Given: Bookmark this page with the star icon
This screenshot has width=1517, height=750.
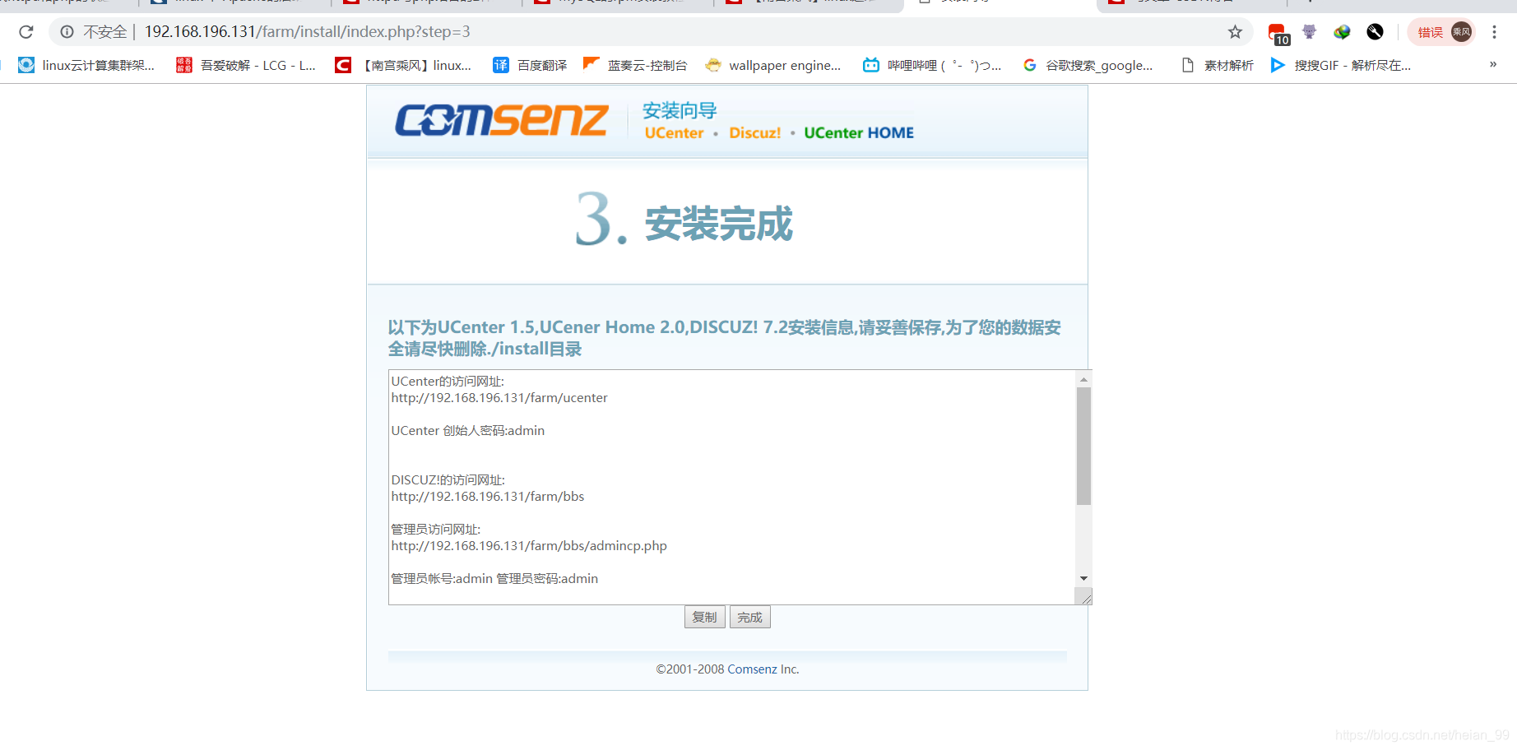Looking at the screenshot, I should coord(1235,32).
